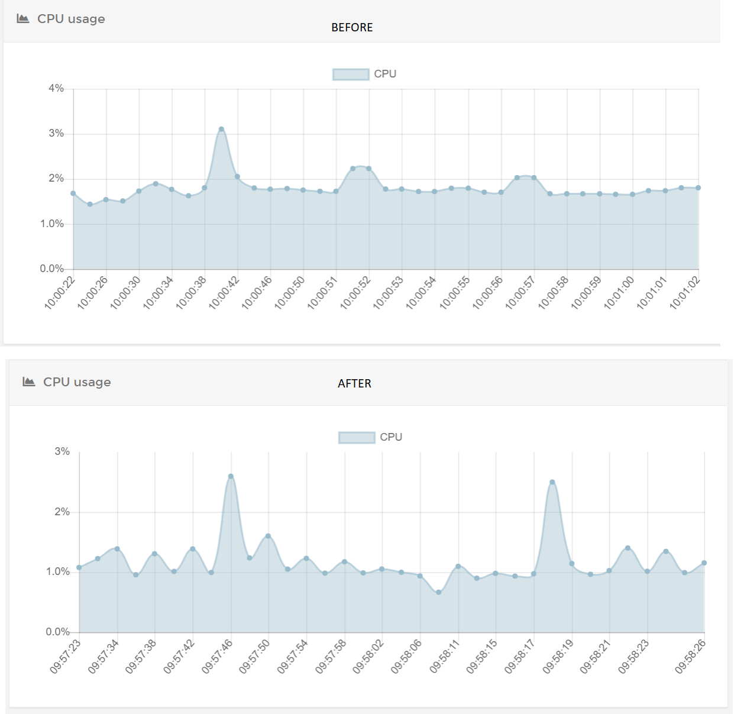Click the lowest dip data point in the AFTER chart

click(x=439, y=592)
